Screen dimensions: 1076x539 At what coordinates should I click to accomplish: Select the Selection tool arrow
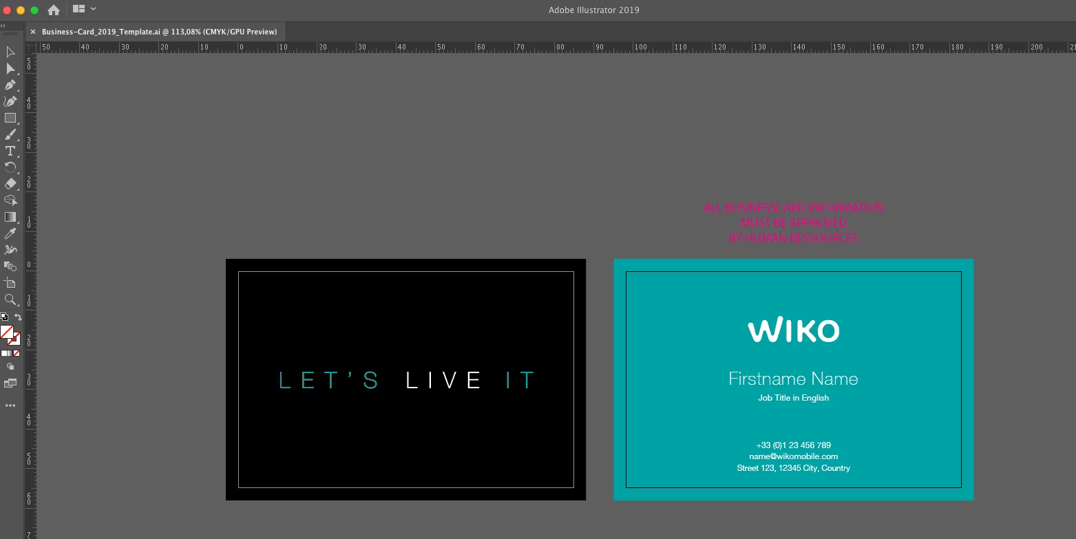[10, 52]
